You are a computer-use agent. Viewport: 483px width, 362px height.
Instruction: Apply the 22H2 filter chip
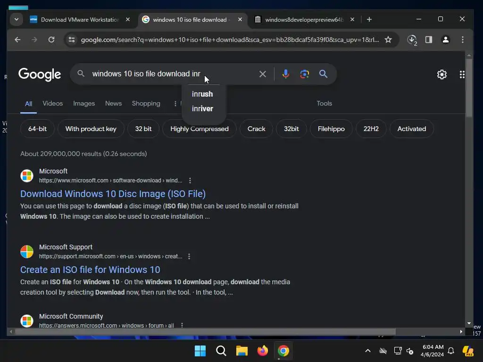point(371,129)
